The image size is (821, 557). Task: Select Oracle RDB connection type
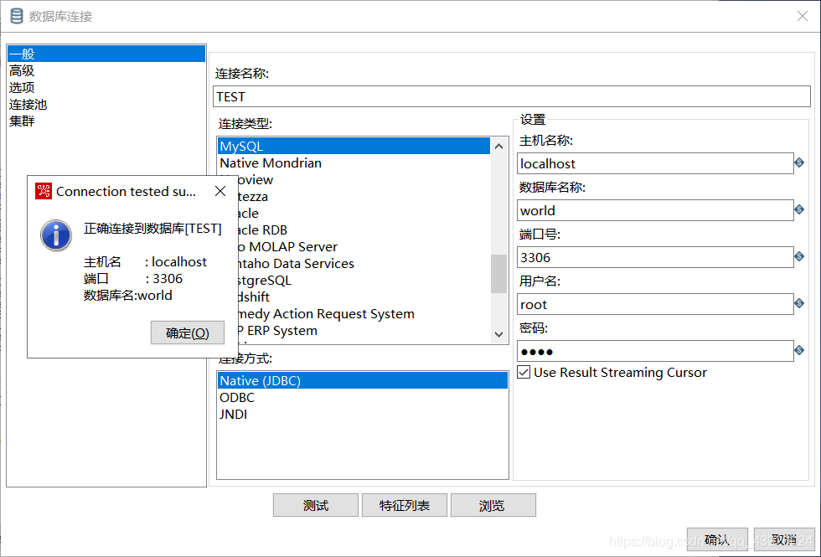click(364, 230)
